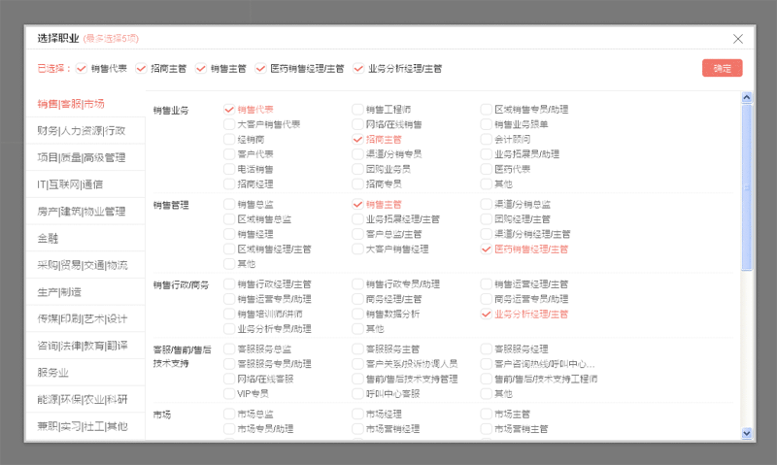Check 经销商 option
Screen dimensions: 777x465
229,139
